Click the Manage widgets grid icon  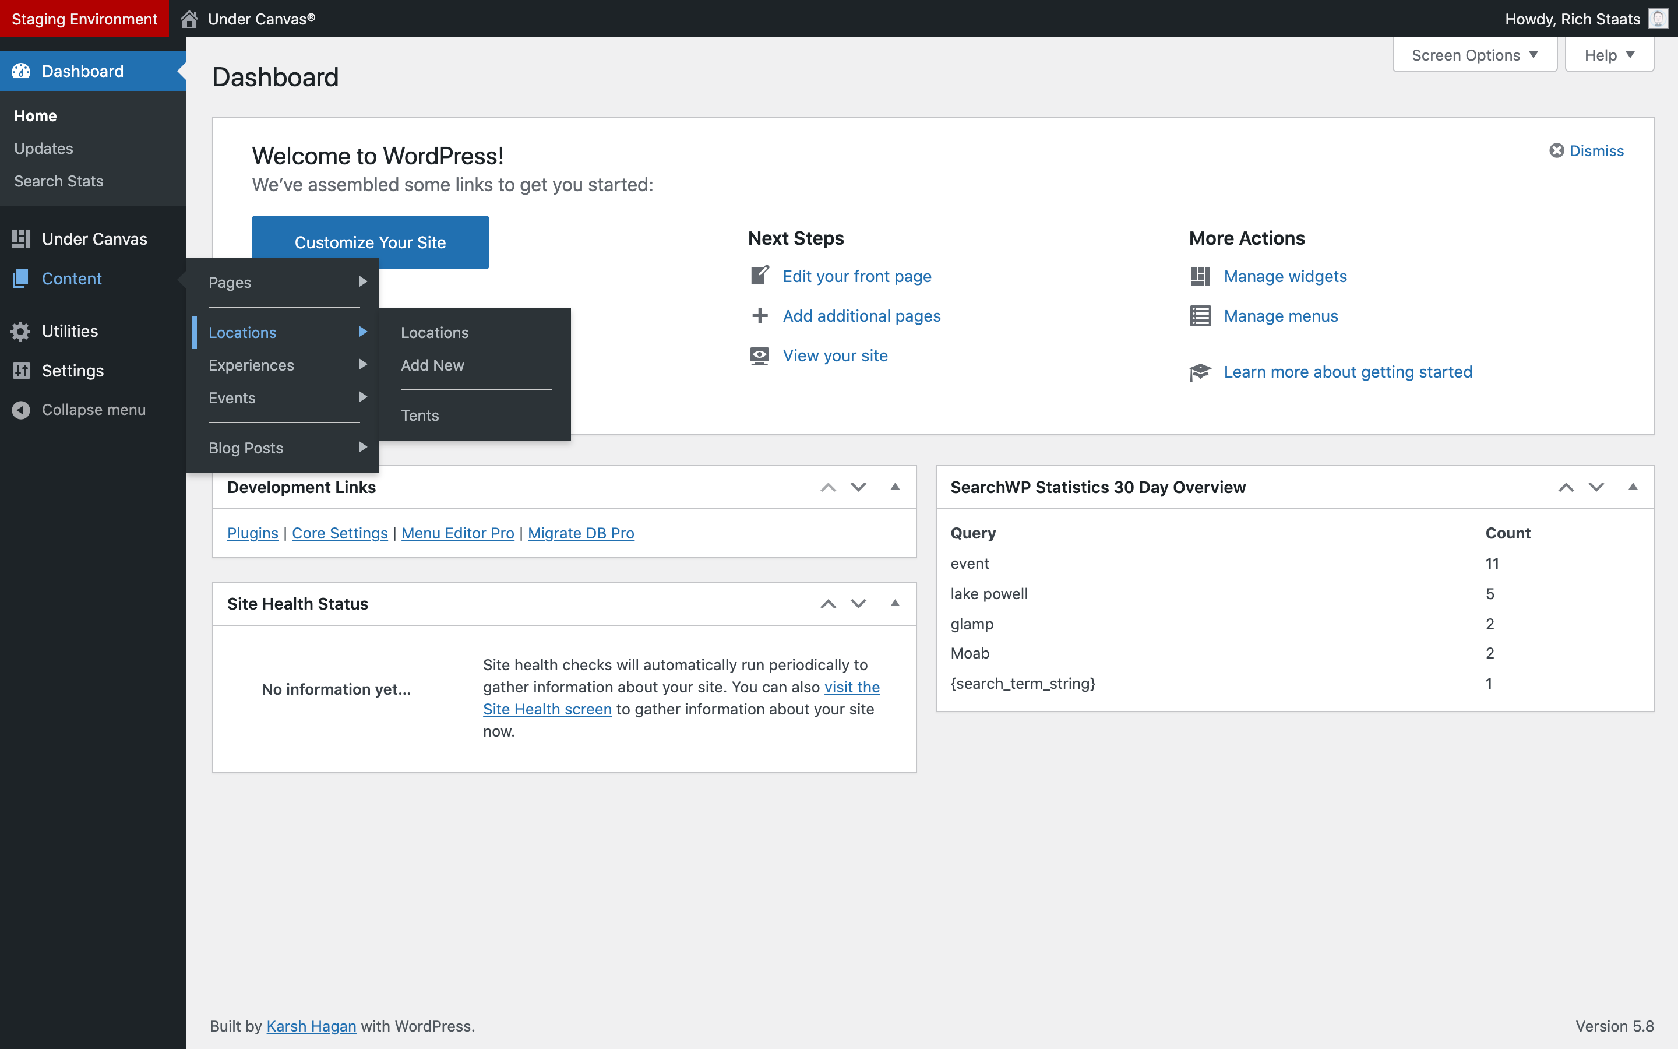[x=1200, y=276]
